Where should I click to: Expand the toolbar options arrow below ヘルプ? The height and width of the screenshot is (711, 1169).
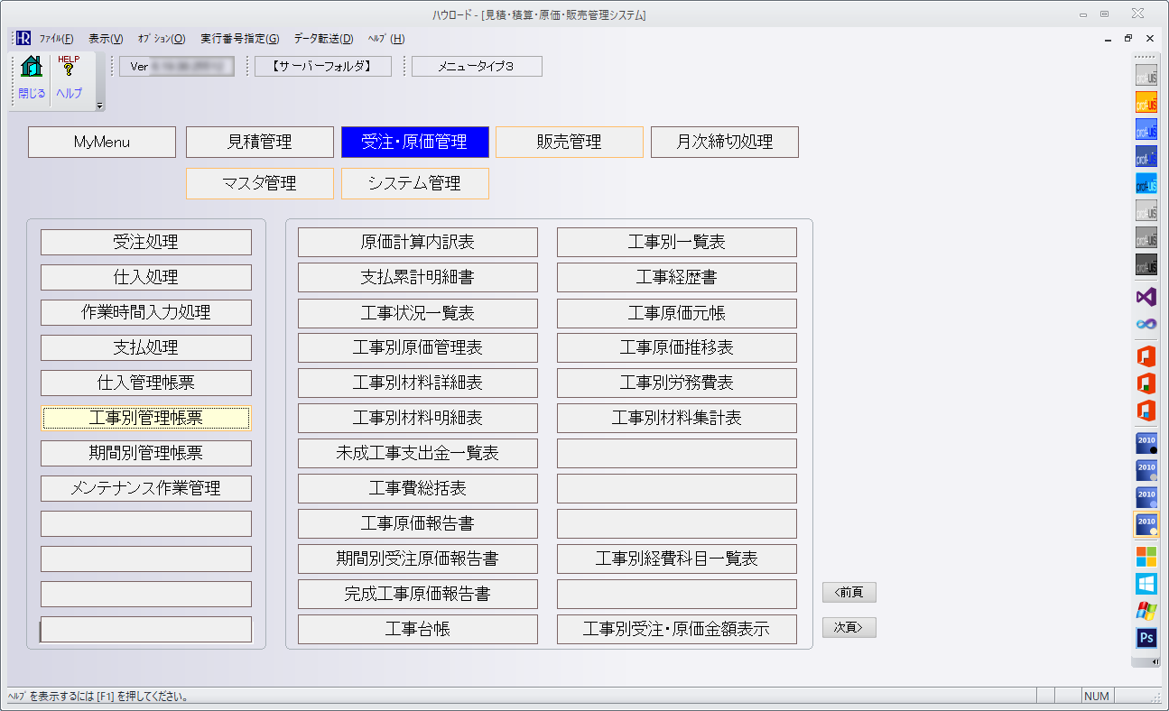click(x=99, y=106)
